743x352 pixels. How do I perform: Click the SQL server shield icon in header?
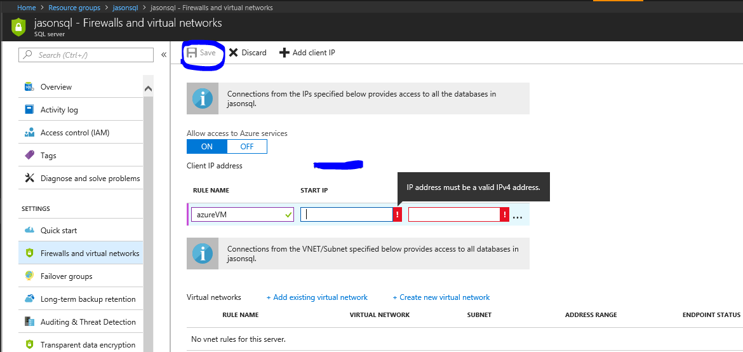[x=18, y=27]
